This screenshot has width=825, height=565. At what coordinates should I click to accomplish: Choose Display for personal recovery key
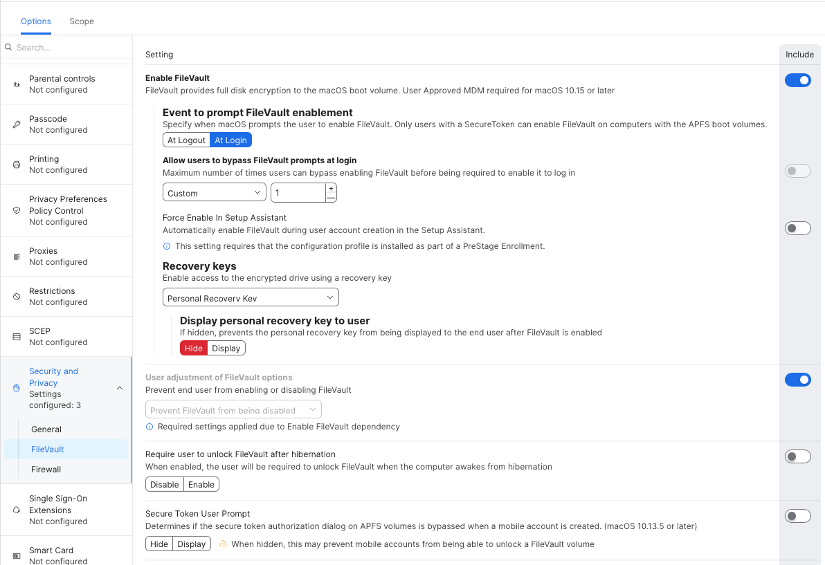tap(226, 349)
